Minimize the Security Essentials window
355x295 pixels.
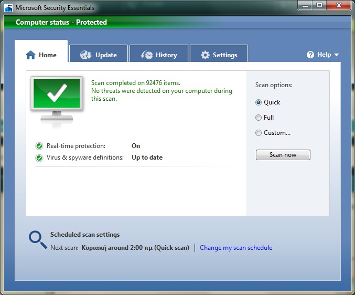305,5
